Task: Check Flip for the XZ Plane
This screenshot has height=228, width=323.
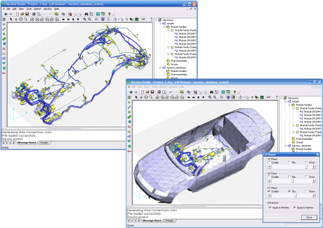Action: pos(290,177)
